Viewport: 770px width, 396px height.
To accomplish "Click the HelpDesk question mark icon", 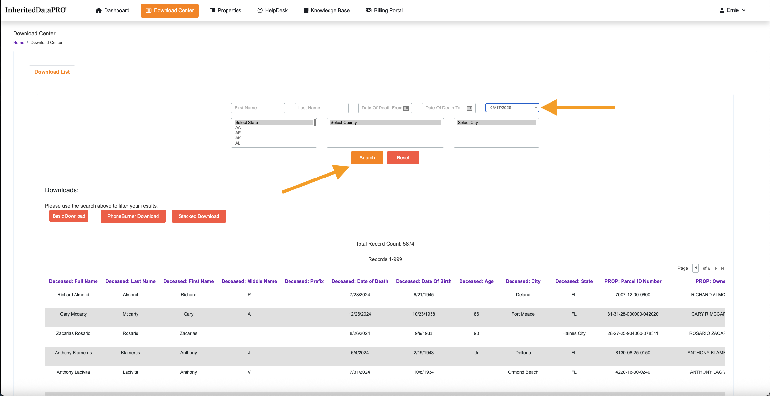I will tap(260, 10).
